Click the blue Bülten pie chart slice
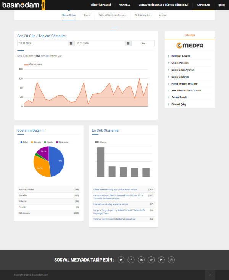The height and width of the screenshot is (280, 229). tap(57, 161)
